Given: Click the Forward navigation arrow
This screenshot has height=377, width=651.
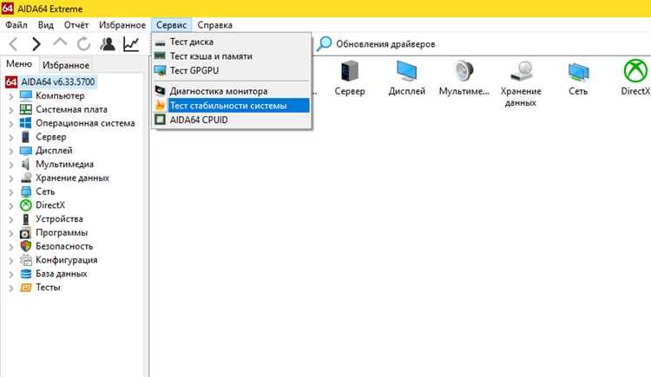Looking at the screenshot, I should 36,43.
